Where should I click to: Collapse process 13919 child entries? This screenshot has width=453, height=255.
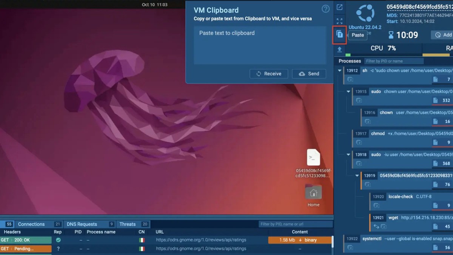click(x=357, y=175)
